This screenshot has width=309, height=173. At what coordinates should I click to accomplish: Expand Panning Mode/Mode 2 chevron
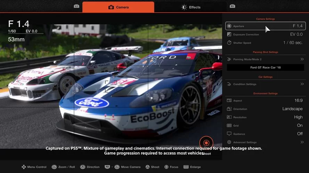tap(302, 59)
